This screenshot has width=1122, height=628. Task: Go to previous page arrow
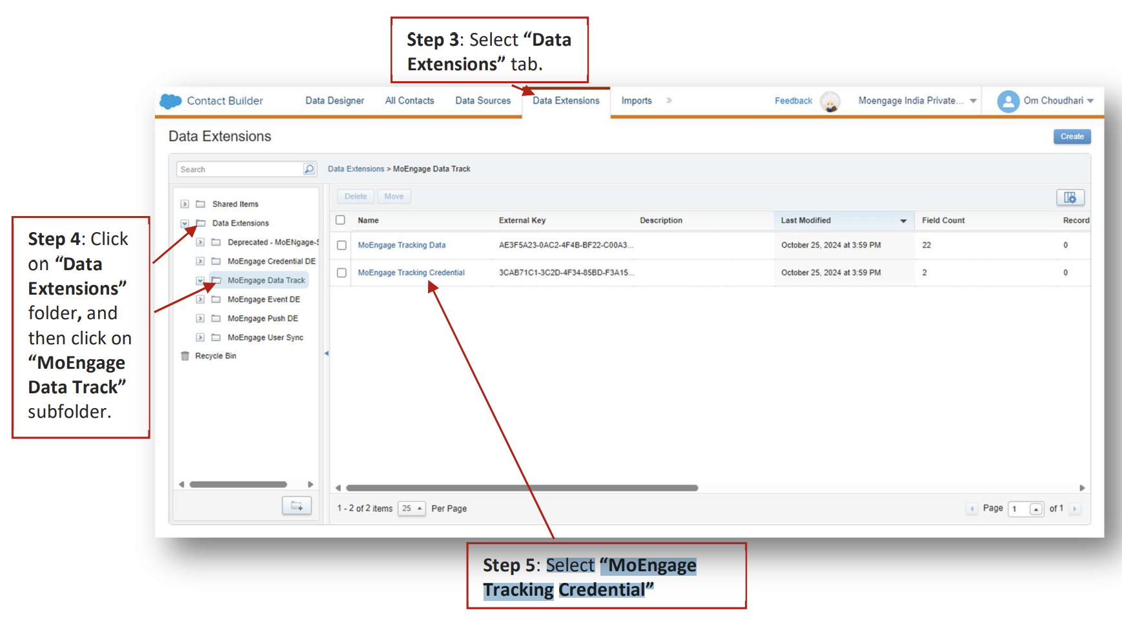coord(972,509)
